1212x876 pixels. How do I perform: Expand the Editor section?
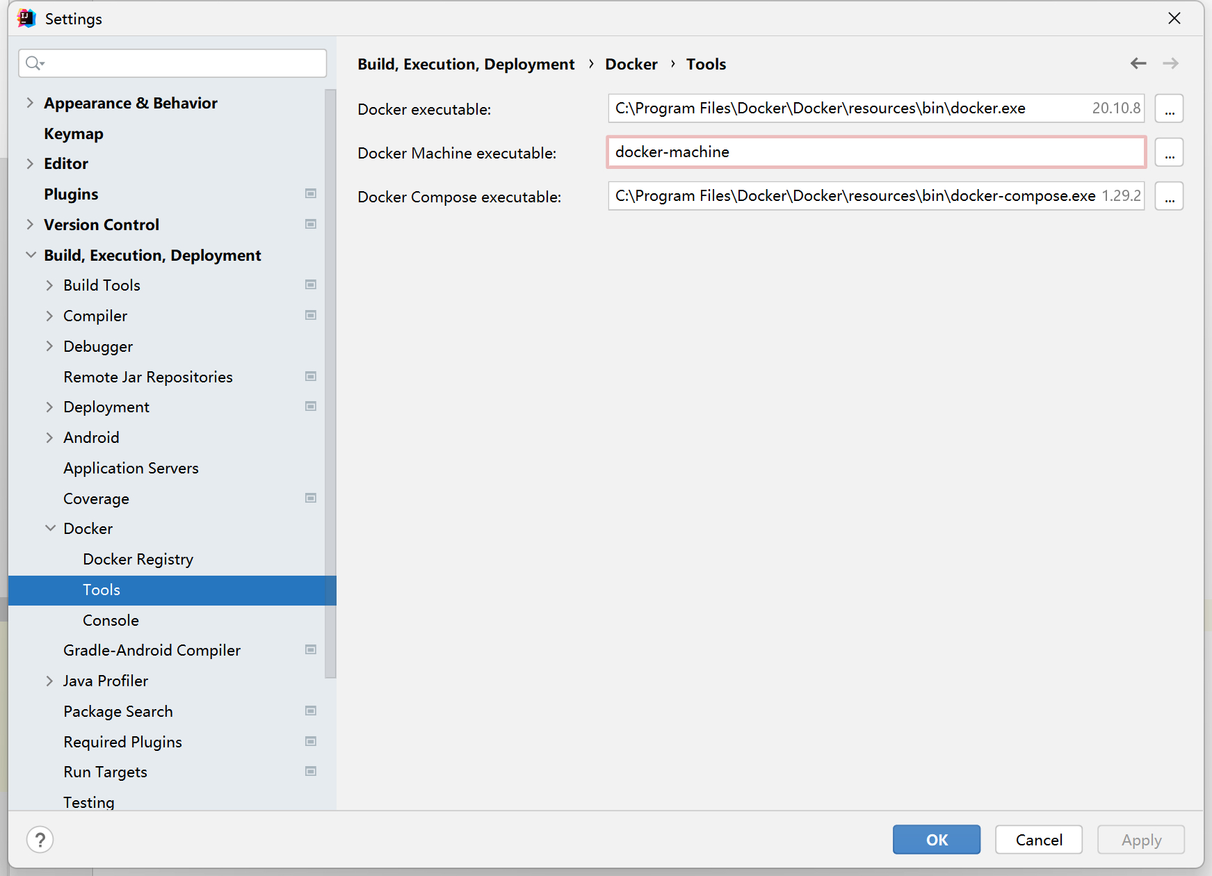(x=30, y=163)
